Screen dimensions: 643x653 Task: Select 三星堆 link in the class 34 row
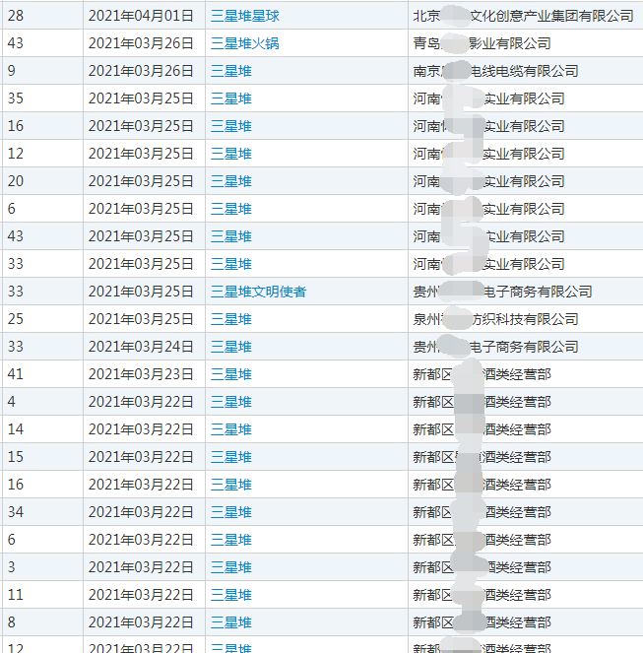(x=231, y=512)
